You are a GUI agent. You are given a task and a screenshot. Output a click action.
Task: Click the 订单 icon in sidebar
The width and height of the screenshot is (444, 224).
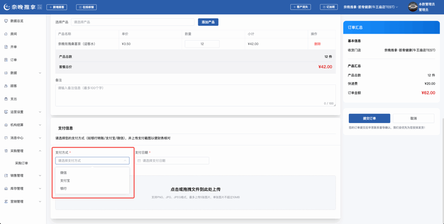pyautogui.click(x=6, y=60)
